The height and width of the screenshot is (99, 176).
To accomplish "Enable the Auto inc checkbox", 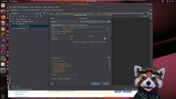I will click(x=81, y=42).
